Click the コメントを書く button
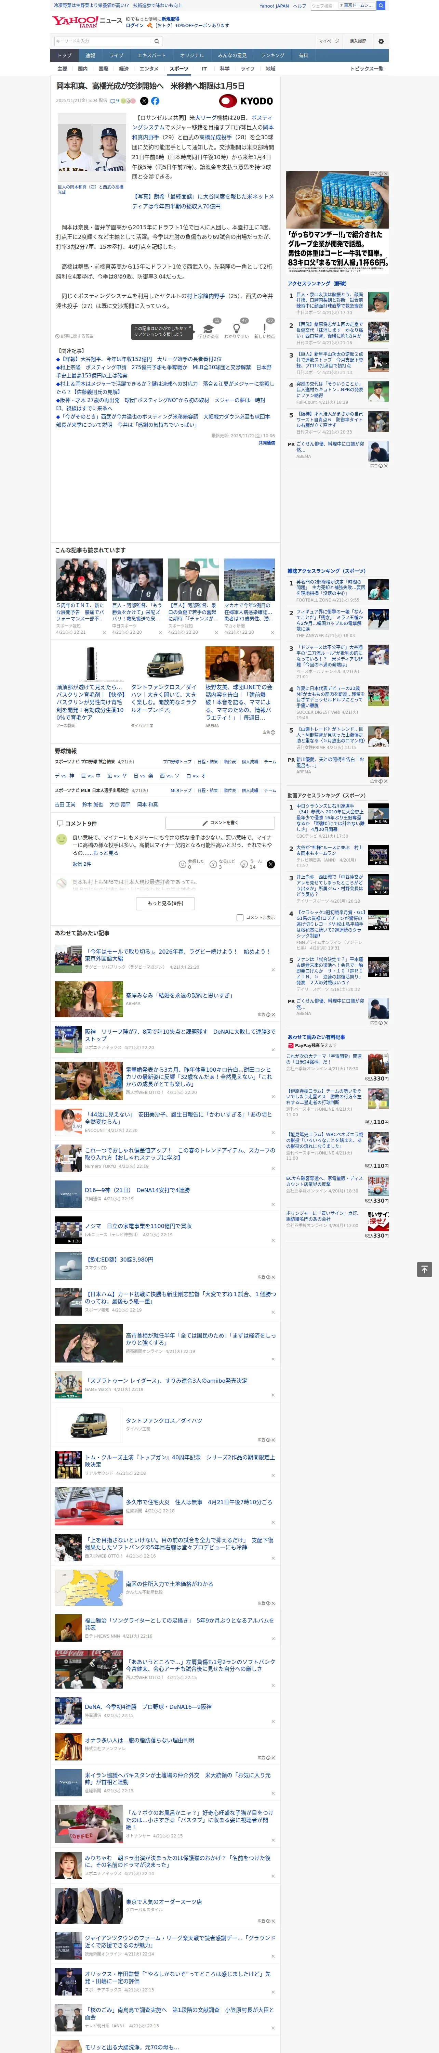This screenshot has width=439, height=2053. point(220,823)
